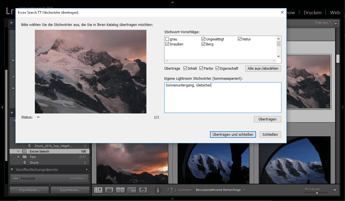Click the Eigene Lightroom Stichwörter text field

coord(223,98)
